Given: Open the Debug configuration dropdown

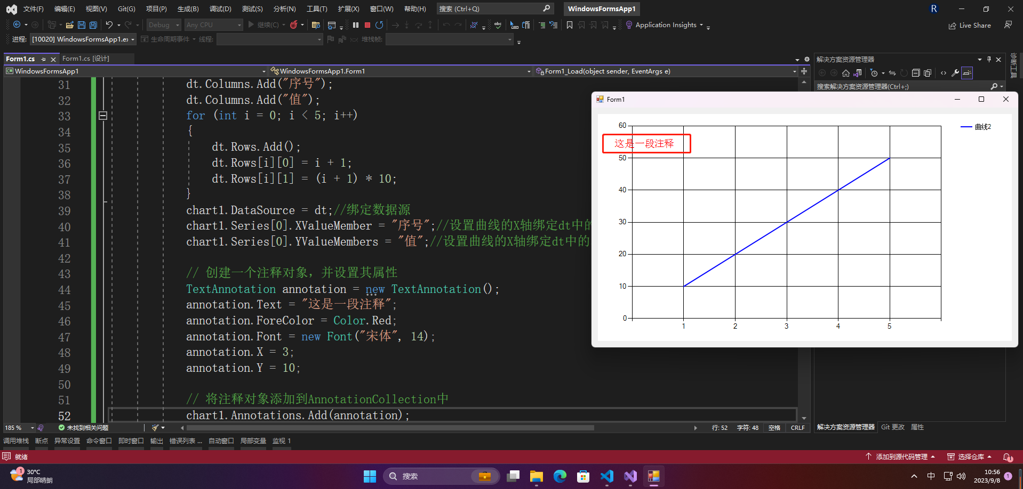Looking at the screenshot, I should [164, 25].
